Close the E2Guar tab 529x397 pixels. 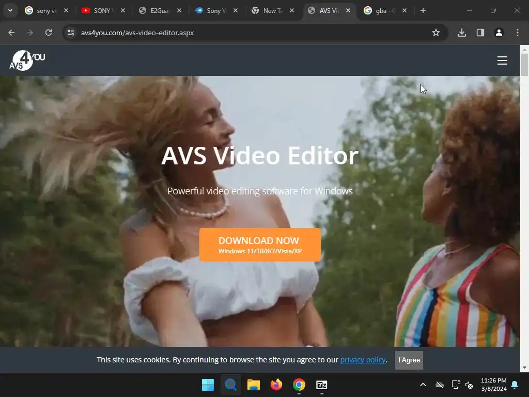coord(179,10)
